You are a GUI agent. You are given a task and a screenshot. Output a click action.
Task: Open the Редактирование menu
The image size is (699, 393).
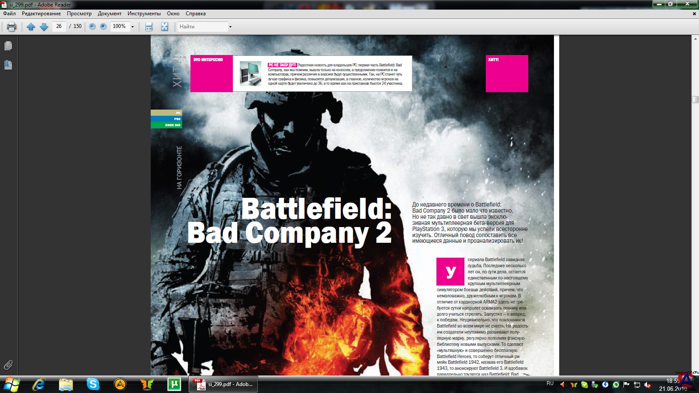coord(42,14)
